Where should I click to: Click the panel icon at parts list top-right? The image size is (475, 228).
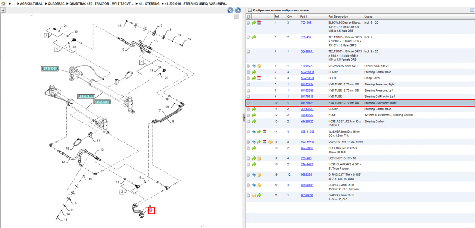[x=472, y=10]
